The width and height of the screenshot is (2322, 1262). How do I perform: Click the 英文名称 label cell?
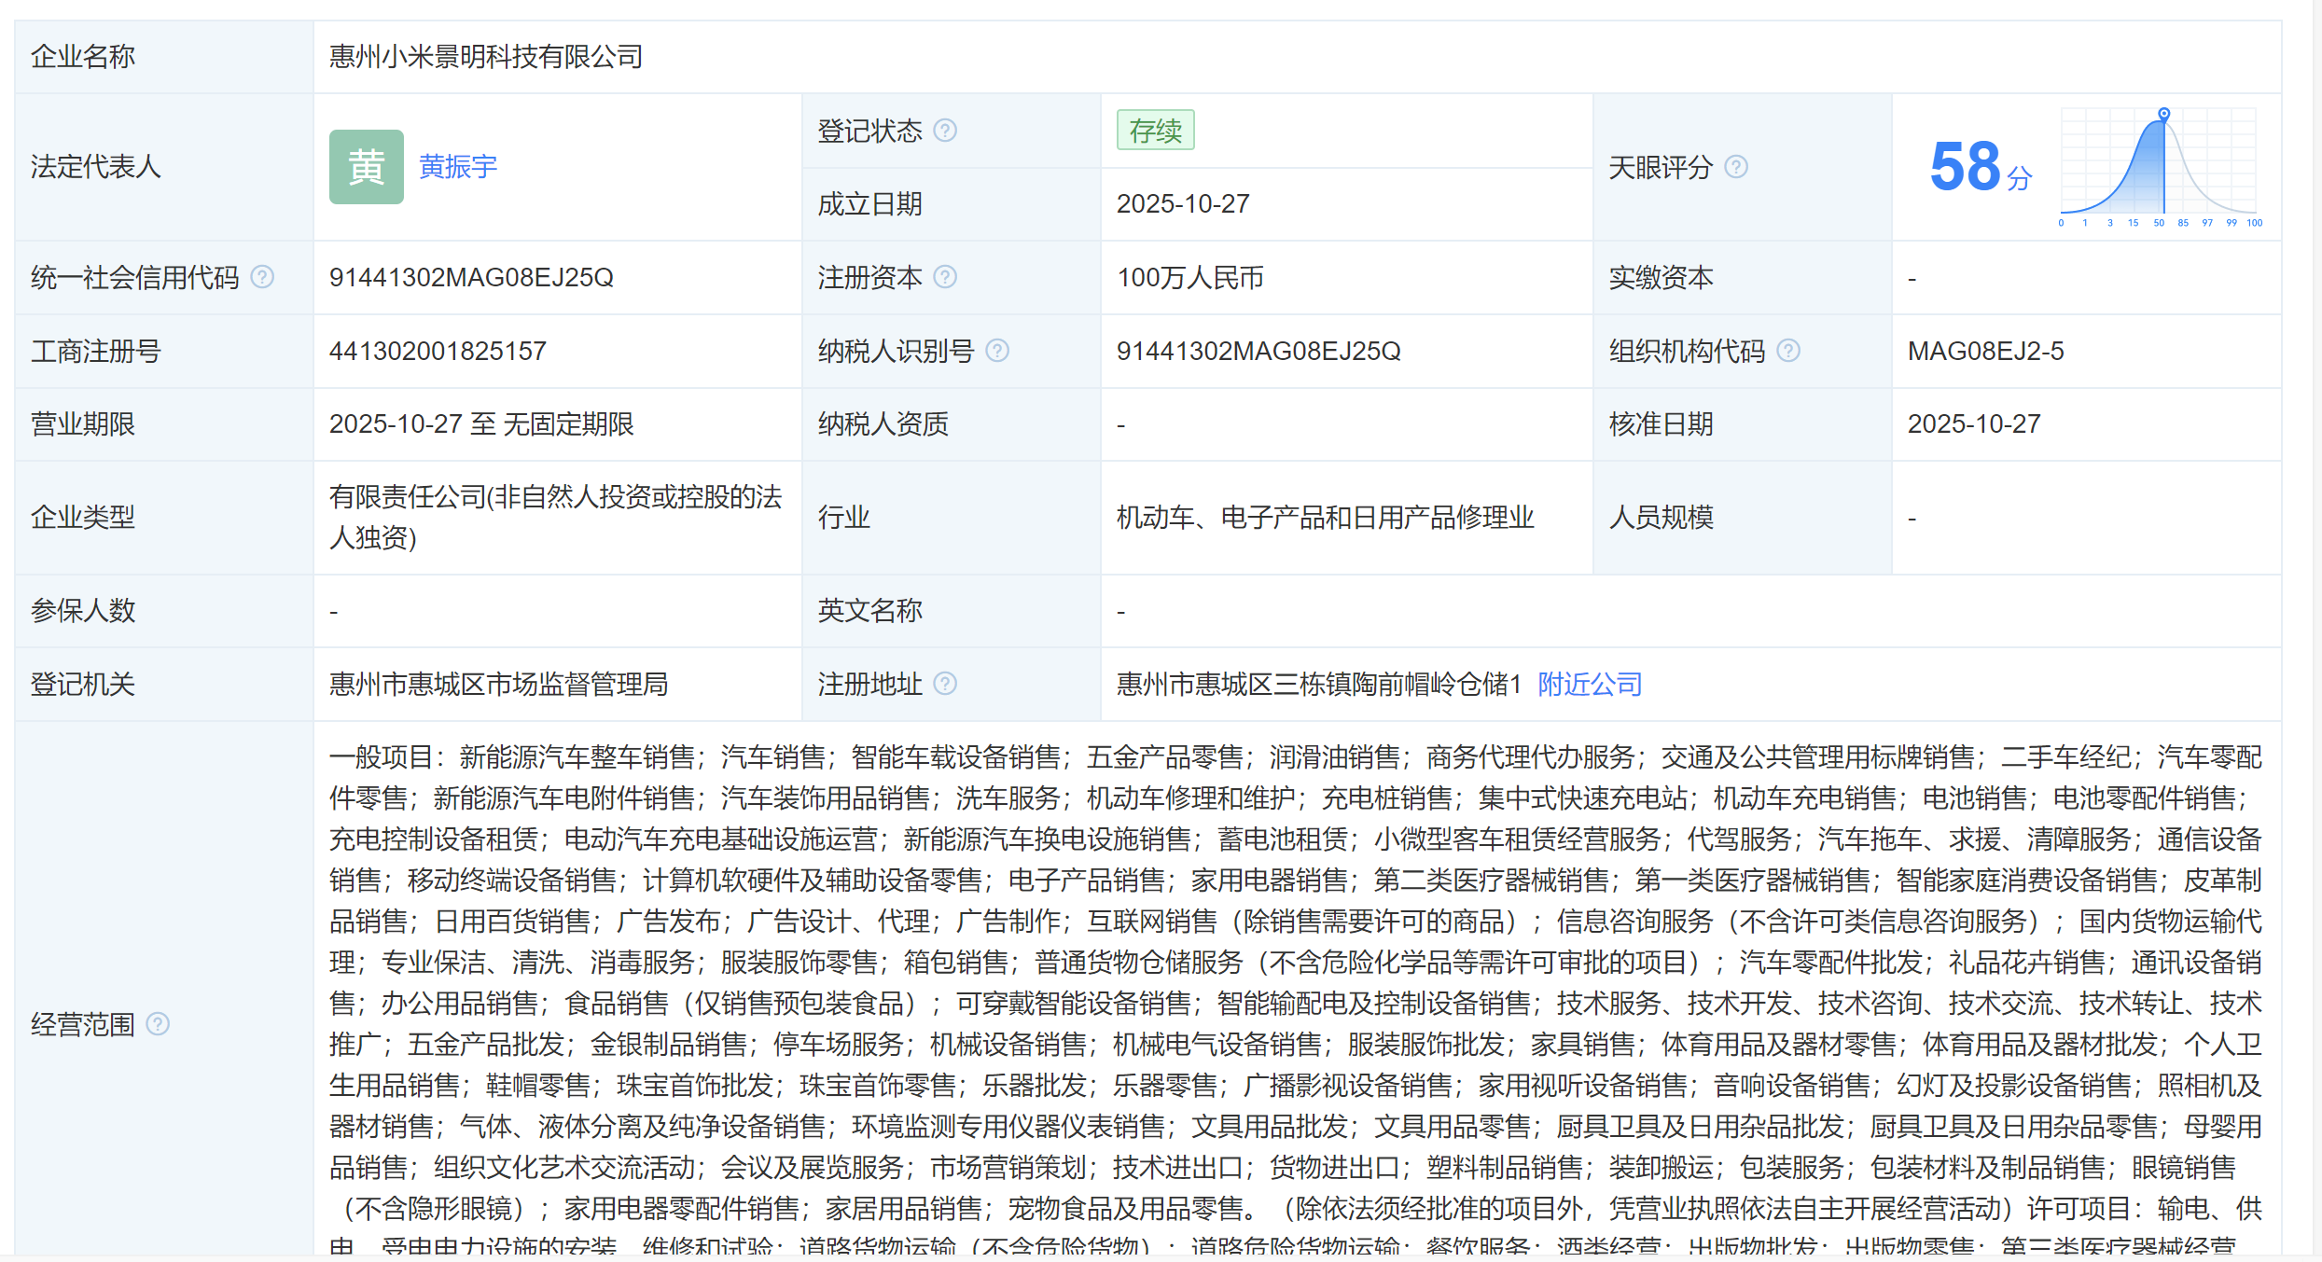pos(952,610)
